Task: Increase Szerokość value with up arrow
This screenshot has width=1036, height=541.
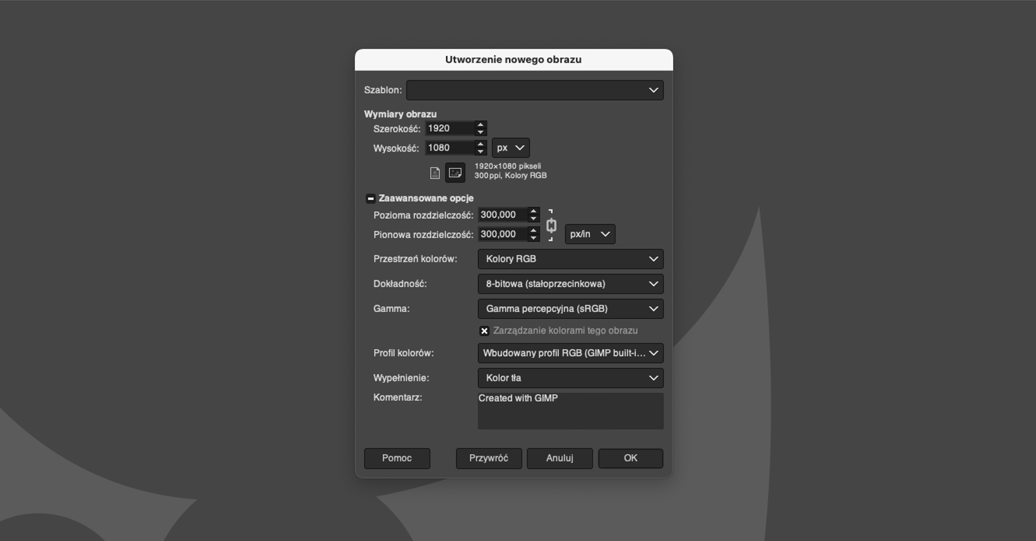Action: click(x=480, y=125)
